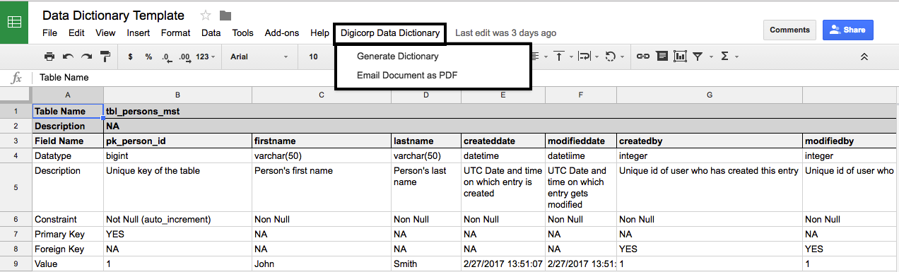Insert a link using chain icon
899x272 pixels.
tap(643, 57)
